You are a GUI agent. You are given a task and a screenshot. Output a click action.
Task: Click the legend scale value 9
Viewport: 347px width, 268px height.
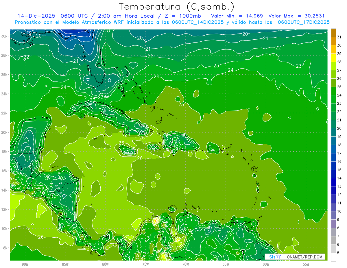click(x=338, y=220)
